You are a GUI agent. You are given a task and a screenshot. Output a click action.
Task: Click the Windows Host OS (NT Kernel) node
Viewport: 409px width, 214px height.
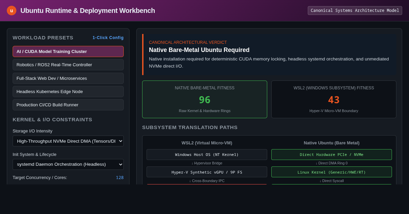pyautogui.click(x=207, y=155)
